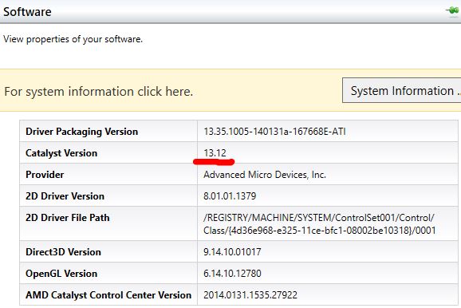Click 'For system information click here.' text
Viewport: 461px width, 308px height.
point(98,92)
